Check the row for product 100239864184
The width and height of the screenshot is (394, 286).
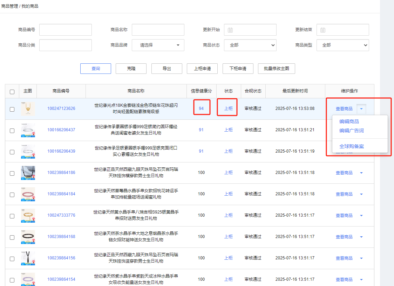(x=12, y=195)
